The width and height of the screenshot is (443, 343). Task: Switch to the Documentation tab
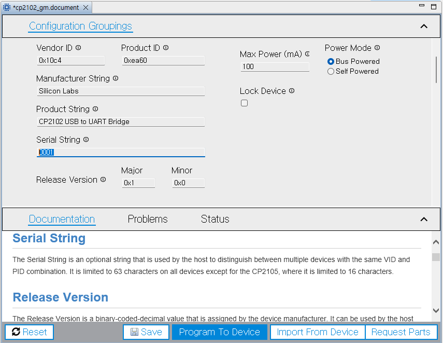pos(62,219)
